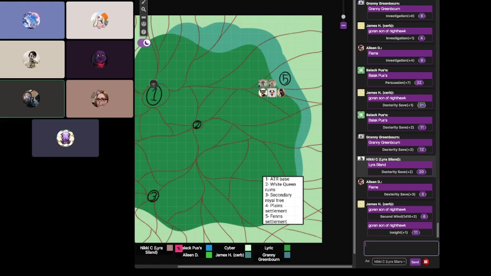Click Granny Greenbourn's color swatch

pos(287,255)
